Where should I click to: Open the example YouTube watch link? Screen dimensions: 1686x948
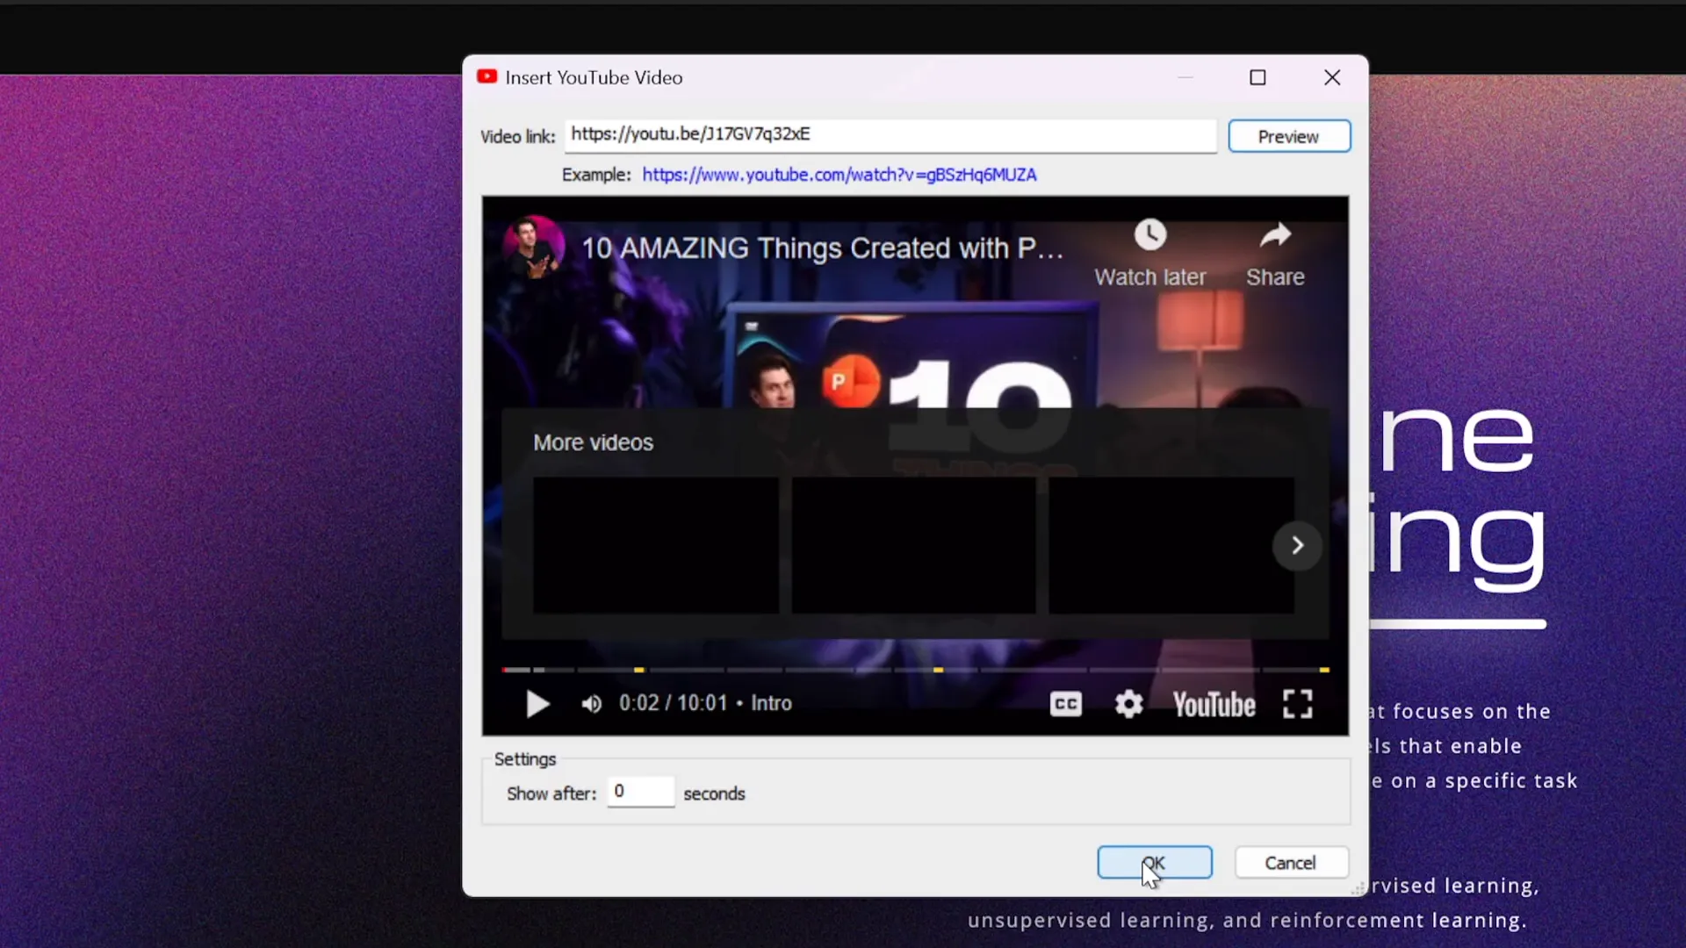838,175
